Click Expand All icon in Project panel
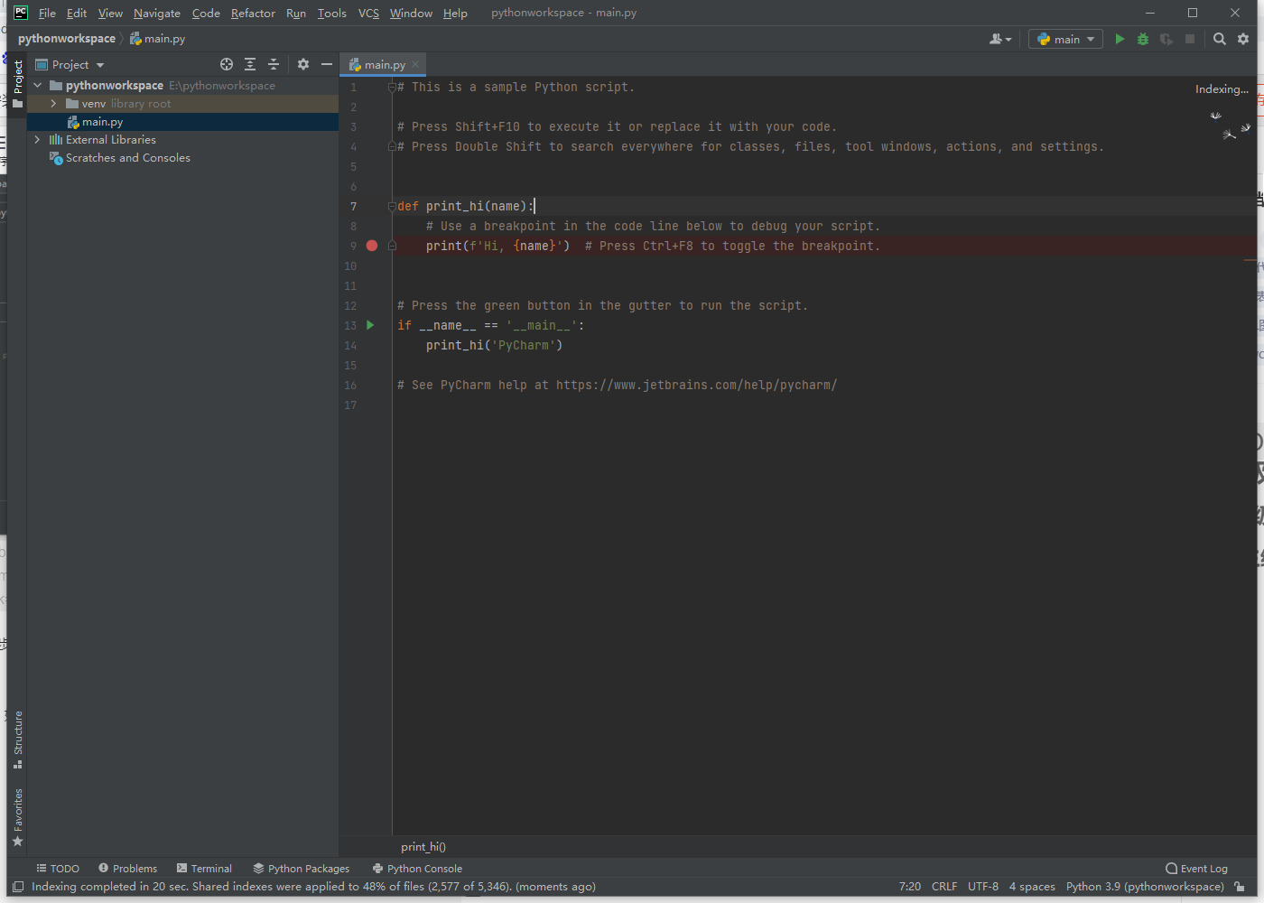Image resolution: width=1264 pixels, height=903 pixels. (x=250, y=64)
